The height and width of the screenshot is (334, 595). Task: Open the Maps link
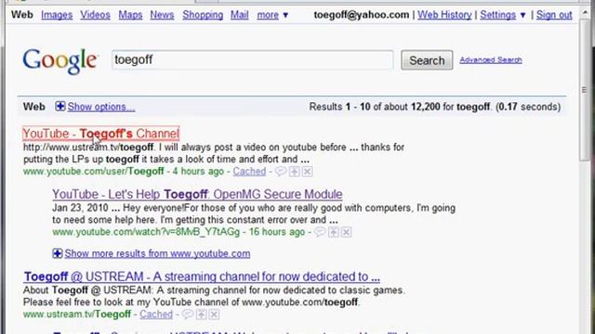(x=130, y=15)
